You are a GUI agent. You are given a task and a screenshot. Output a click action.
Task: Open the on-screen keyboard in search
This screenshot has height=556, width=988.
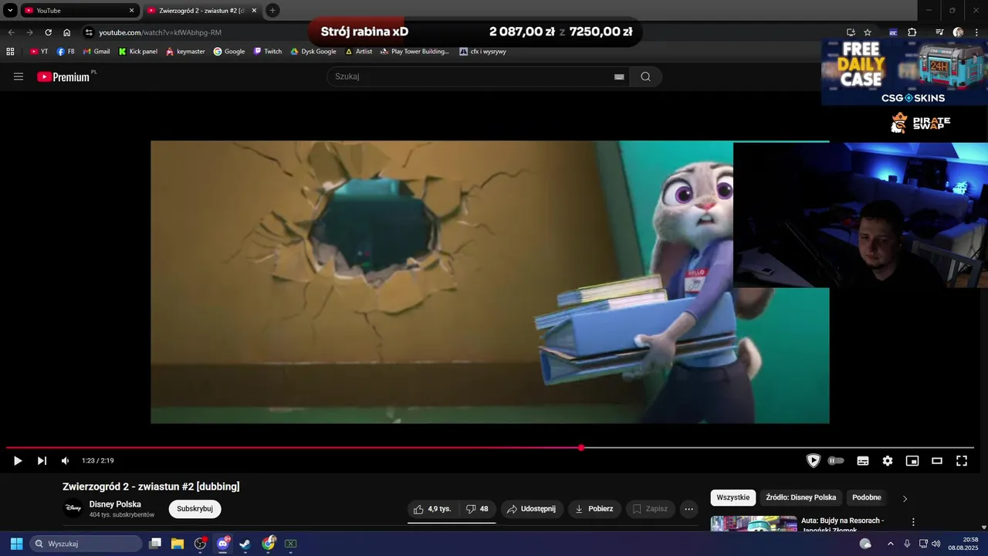coord(619,76)
